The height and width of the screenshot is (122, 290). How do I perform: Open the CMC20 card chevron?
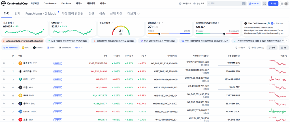(x=61, y=23)
